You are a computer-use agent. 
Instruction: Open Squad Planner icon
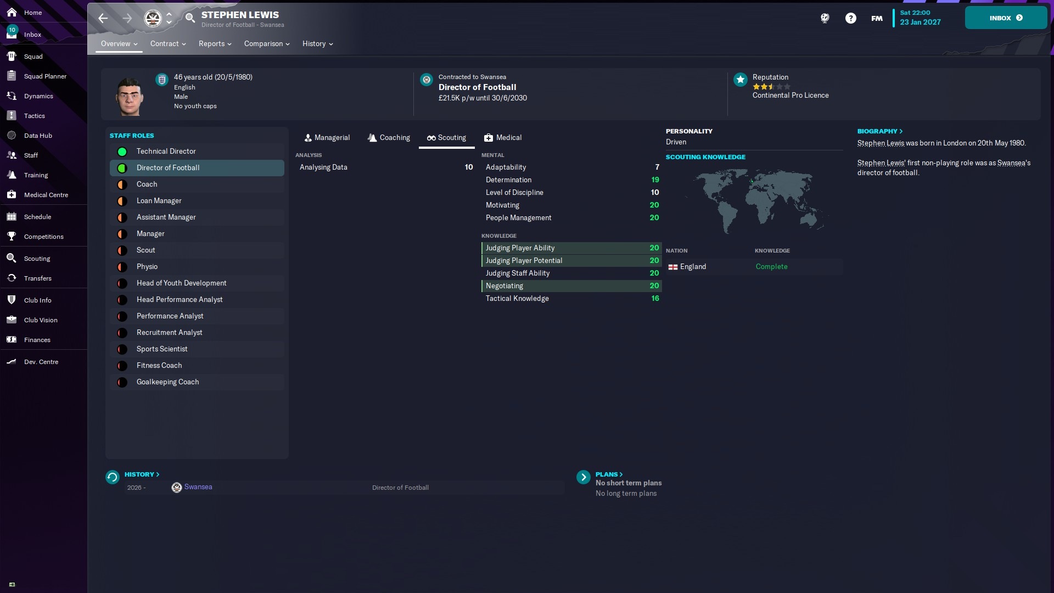tap(12, 76)
